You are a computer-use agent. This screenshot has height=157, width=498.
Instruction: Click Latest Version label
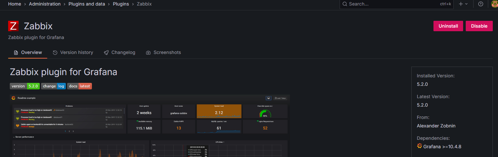[433, 97]
